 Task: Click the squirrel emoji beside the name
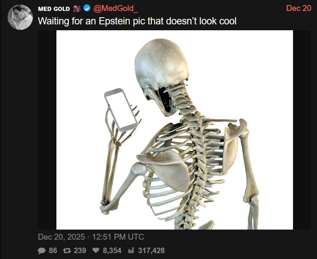click(77, 8)
